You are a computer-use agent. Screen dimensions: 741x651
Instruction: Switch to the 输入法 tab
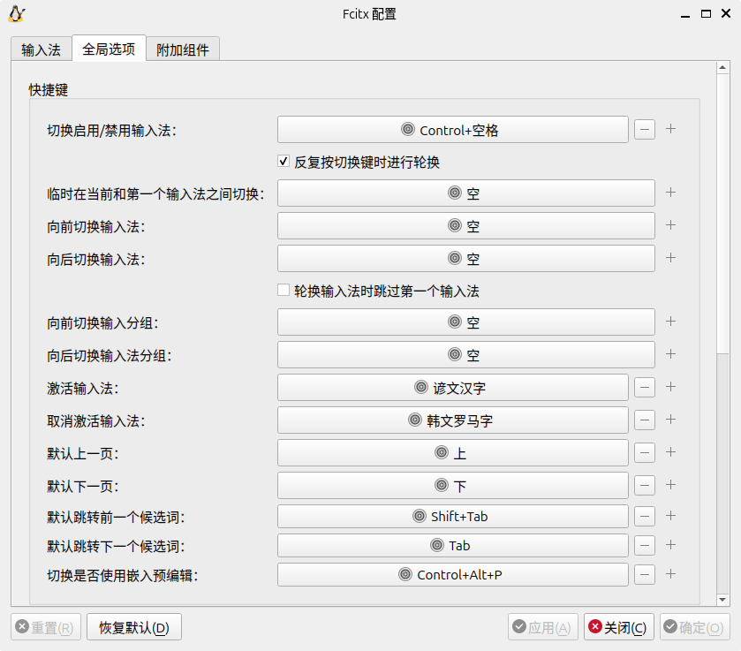(42, 49)
